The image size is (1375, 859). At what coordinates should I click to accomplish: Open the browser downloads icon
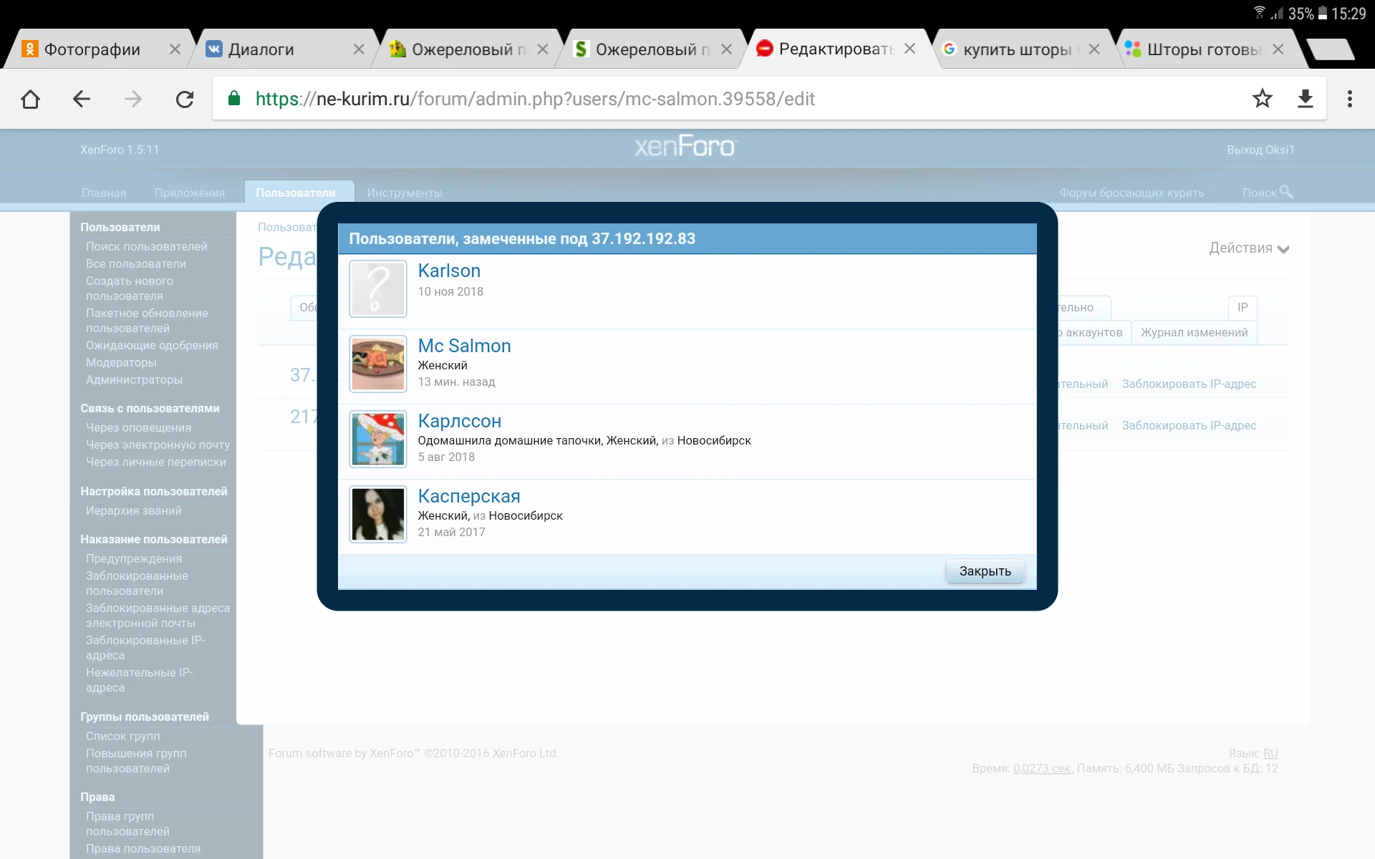[1305, 99]
